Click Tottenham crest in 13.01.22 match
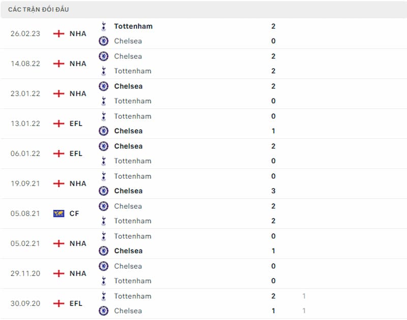This screenshot has height=320, width=407. (x=104, y=116)
